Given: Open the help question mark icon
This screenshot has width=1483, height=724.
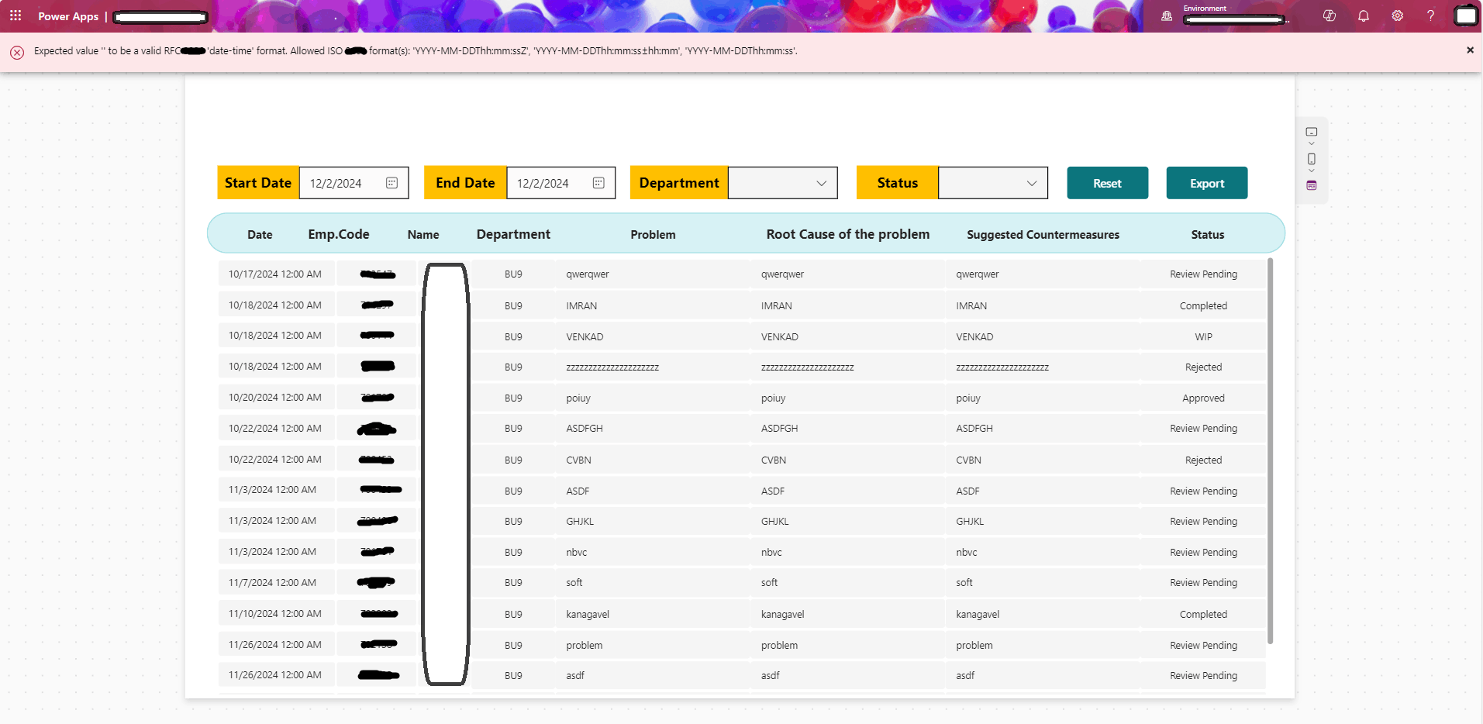Looking at the screenshot, I should coord(1431,16).
